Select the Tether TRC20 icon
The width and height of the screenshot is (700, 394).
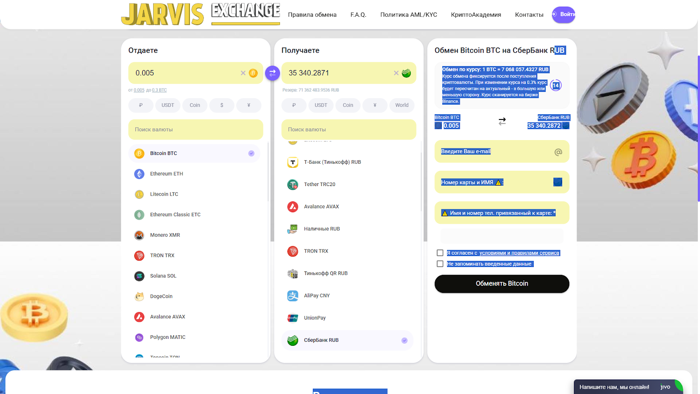click(x=293, y=185)
